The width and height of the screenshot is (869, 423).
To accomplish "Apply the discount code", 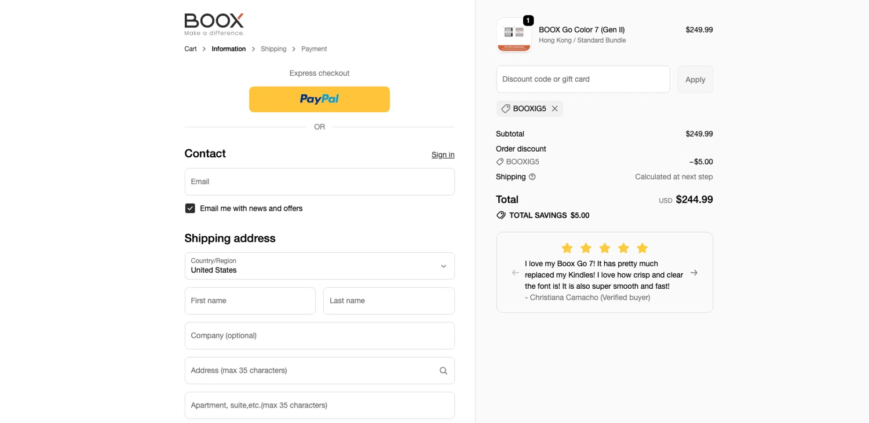I will tap(695, 79).
